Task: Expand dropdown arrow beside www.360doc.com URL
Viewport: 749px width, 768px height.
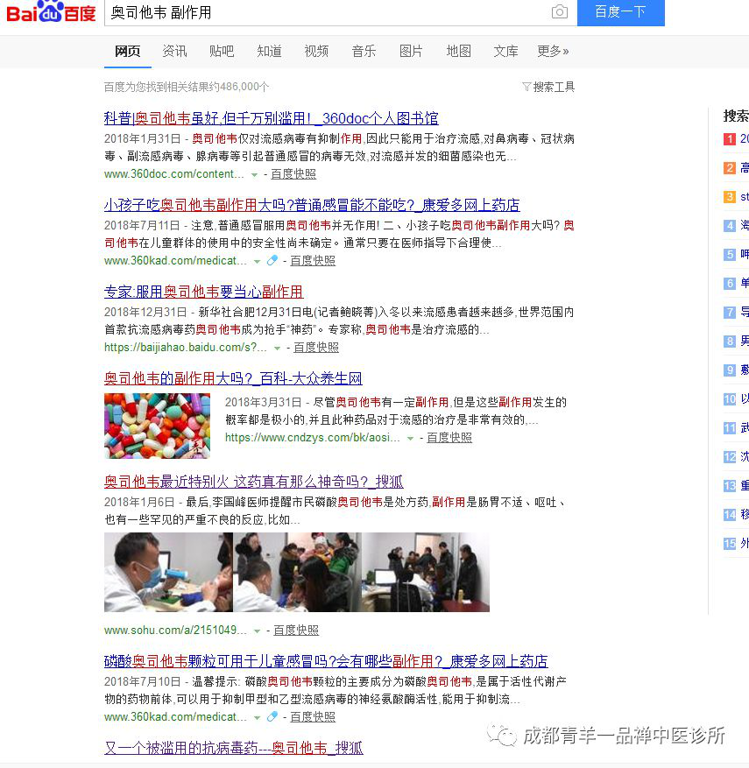Action: click(254, 175)
